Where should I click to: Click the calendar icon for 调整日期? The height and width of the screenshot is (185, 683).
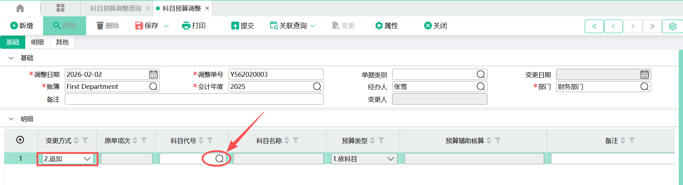153,74
